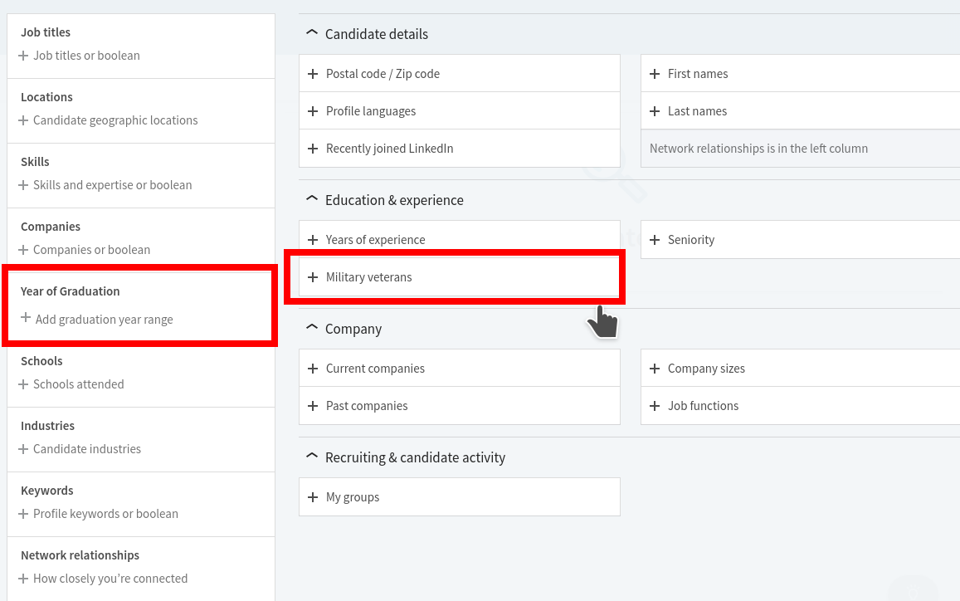The width and height of the screenshot is (960, 601).
Task: Add Recently joined LinkedIn filter
Action: click(x=389, y=149)
